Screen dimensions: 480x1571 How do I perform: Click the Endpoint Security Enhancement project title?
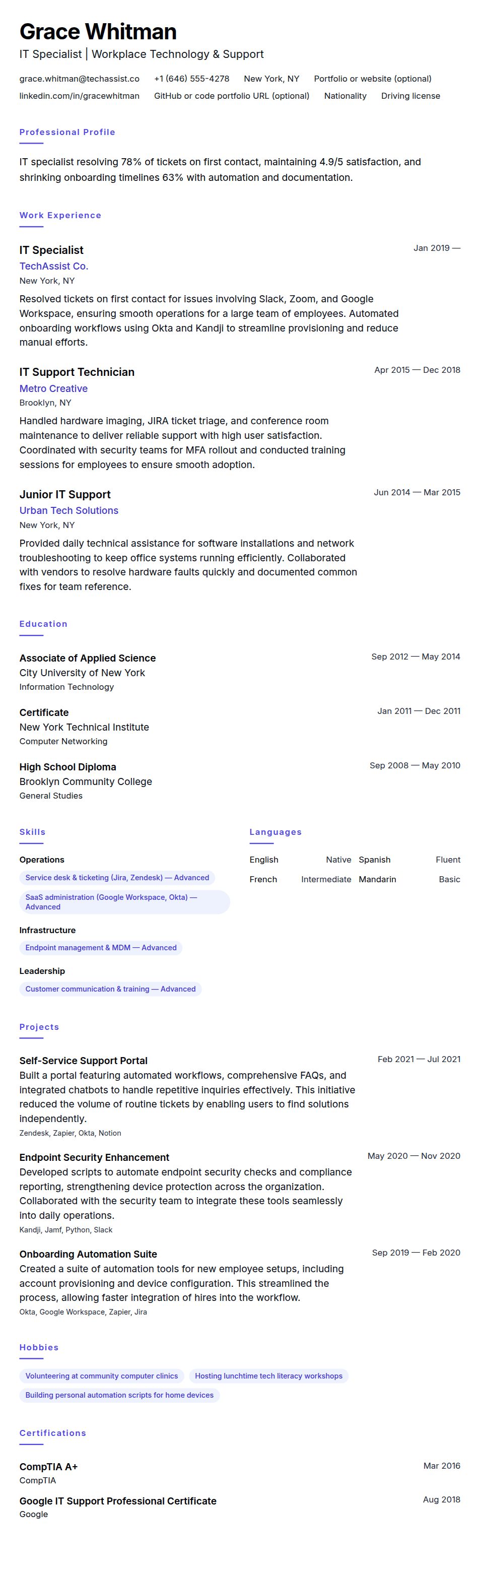tap(95, 1157)
